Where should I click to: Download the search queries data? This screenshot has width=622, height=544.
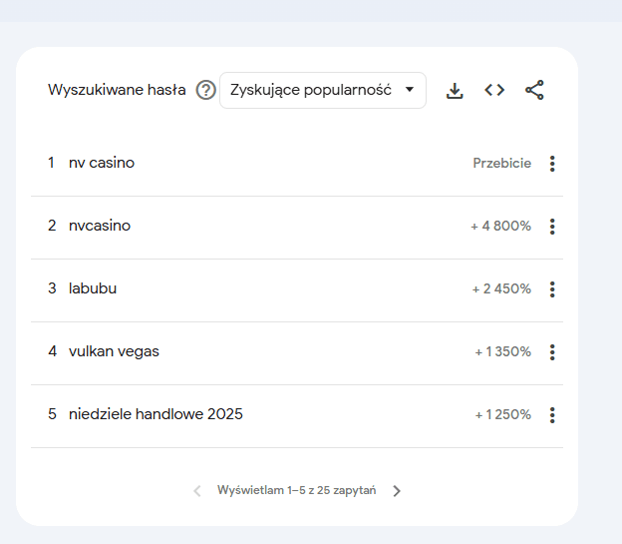point(455,90)
